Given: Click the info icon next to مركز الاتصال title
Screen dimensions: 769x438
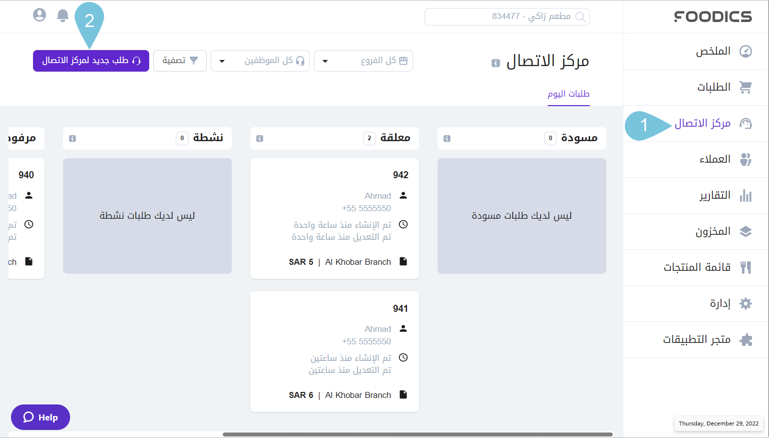Looking at the screenshot, I should click(495, 63).
